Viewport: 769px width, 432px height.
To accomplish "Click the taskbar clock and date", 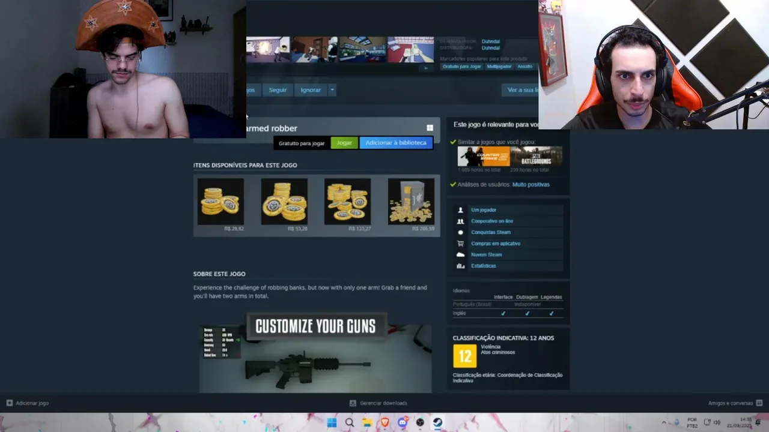I will [739, 422].
